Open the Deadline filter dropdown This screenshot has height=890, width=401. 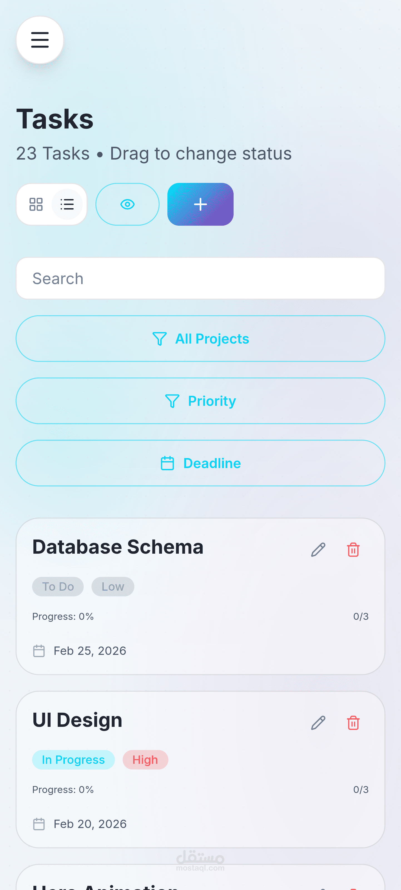pyautogui.click(x=200, y=463)
